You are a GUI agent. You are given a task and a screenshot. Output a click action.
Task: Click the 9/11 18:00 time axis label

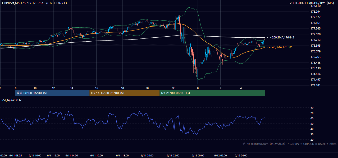(x=122, y=156)
